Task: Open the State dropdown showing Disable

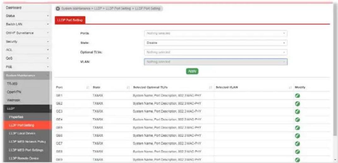Action: (x=215, y=43)
